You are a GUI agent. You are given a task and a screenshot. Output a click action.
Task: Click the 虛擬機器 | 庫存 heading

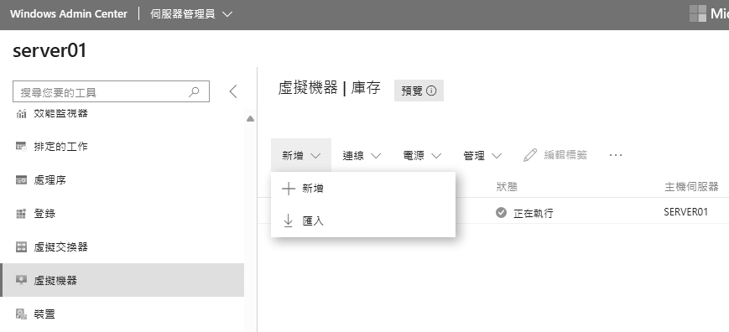tap(329, 88)
